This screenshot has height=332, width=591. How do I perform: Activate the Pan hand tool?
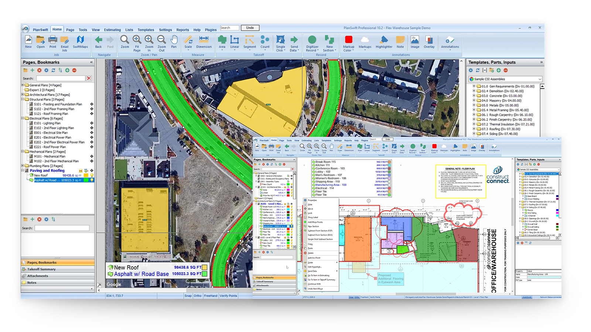[174, 42]
